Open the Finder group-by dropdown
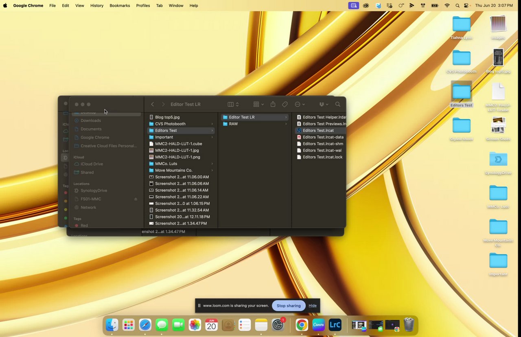521x337 pixels. (x=258, y=105)
